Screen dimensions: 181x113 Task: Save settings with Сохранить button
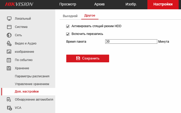pos(88,58)
